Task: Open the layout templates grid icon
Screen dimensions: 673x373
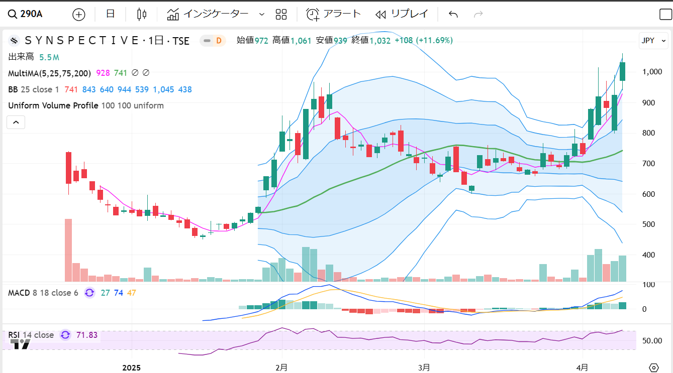Action: coord(281,14)
